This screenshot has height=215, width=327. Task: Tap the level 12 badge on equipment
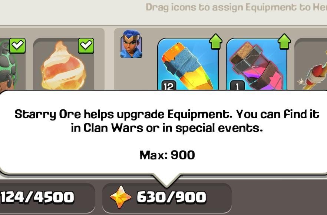tap(169, 86)
